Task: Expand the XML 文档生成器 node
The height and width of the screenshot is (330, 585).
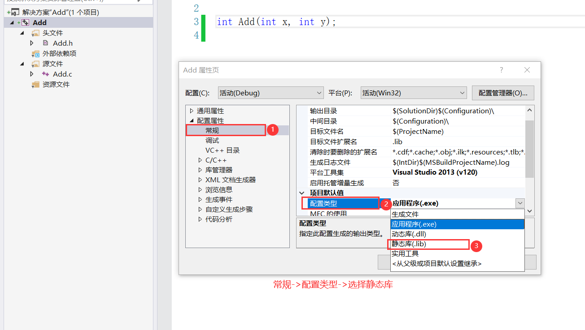Action: tap(201, 180)
